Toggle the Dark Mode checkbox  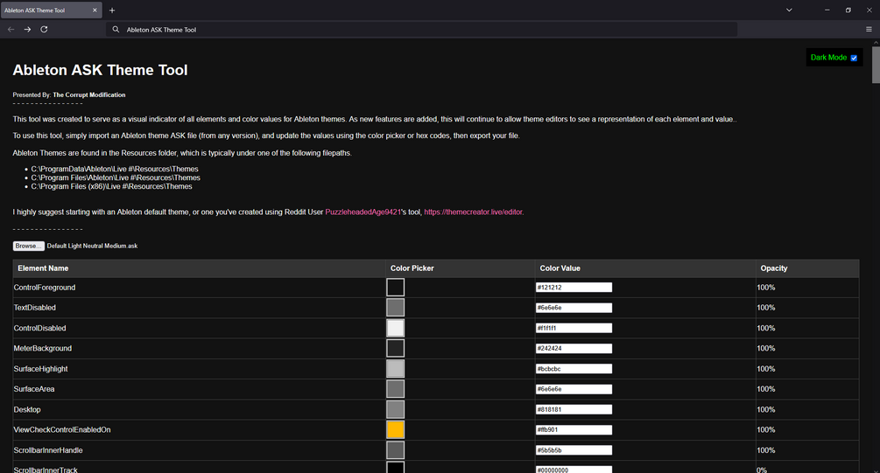click(854, 58)
